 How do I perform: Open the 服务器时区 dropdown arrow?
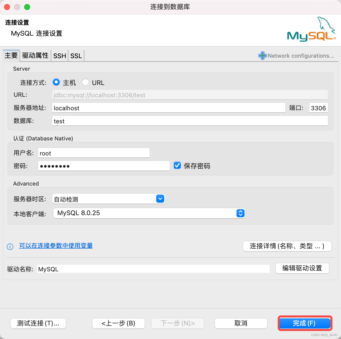(x=160, y=199)
